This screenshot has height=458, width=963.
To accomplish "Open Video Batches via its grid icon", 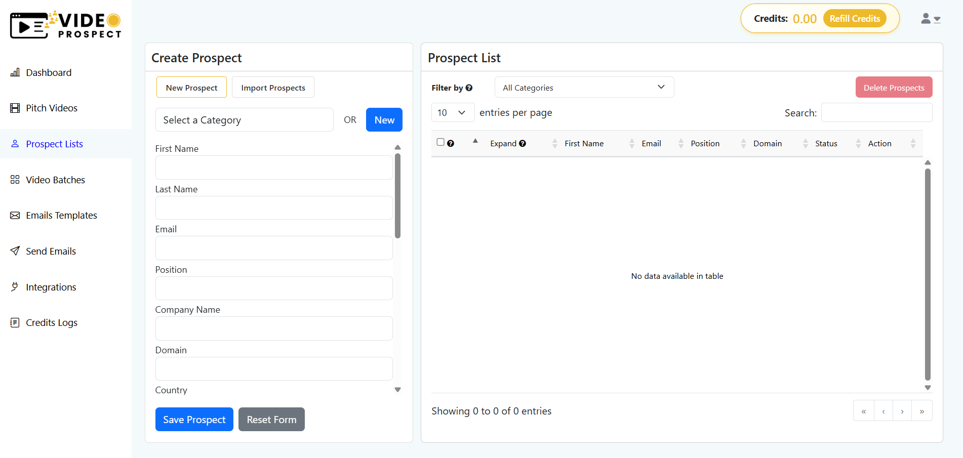I will 15,179.
